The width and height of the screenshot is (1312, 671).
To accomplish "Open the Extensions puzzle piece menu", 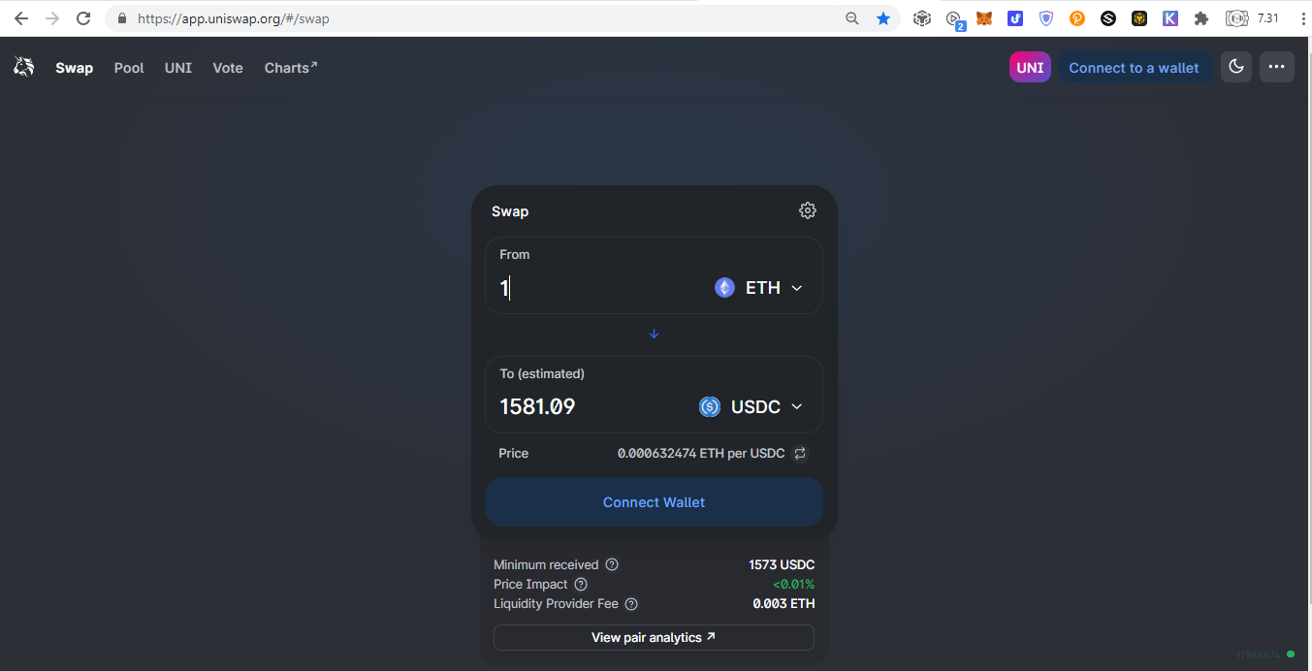I will tap(1201, 18).
